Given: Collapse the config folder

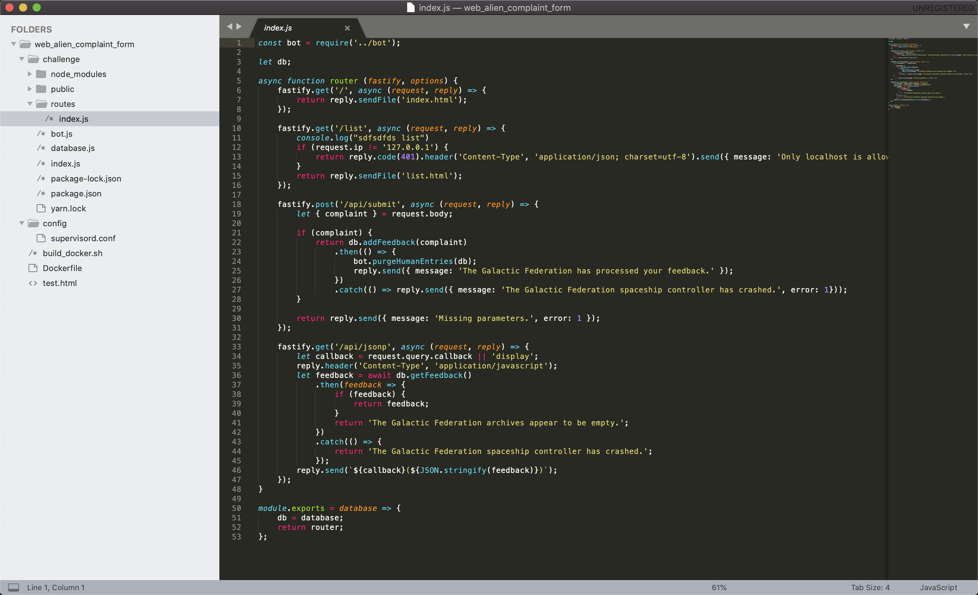Looking at the screenshot, I should pyautogui.click(x=22, y=223).
